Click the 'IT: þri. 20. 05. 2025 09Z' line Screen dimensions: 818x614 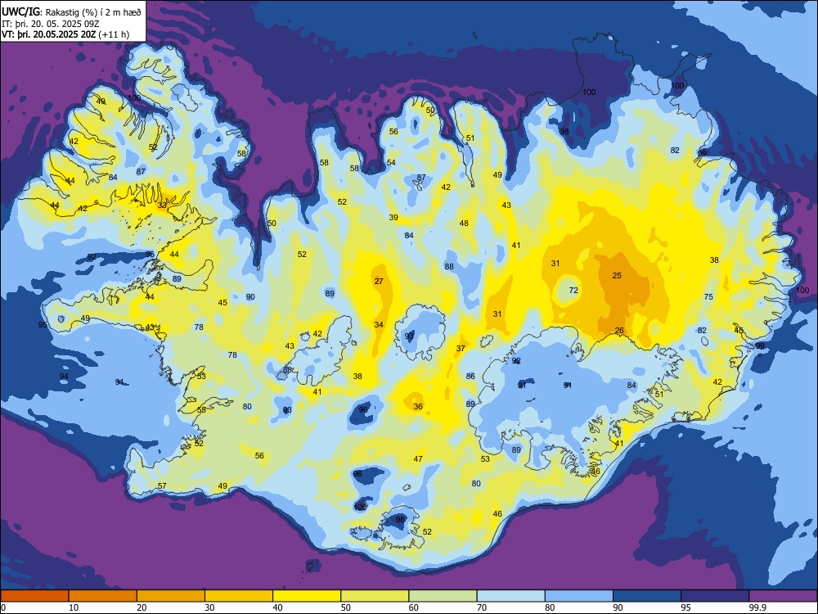[x=49, y=24]
